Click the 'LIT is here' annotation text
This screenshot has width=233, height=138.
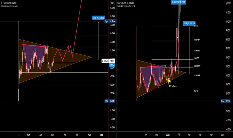173,86
